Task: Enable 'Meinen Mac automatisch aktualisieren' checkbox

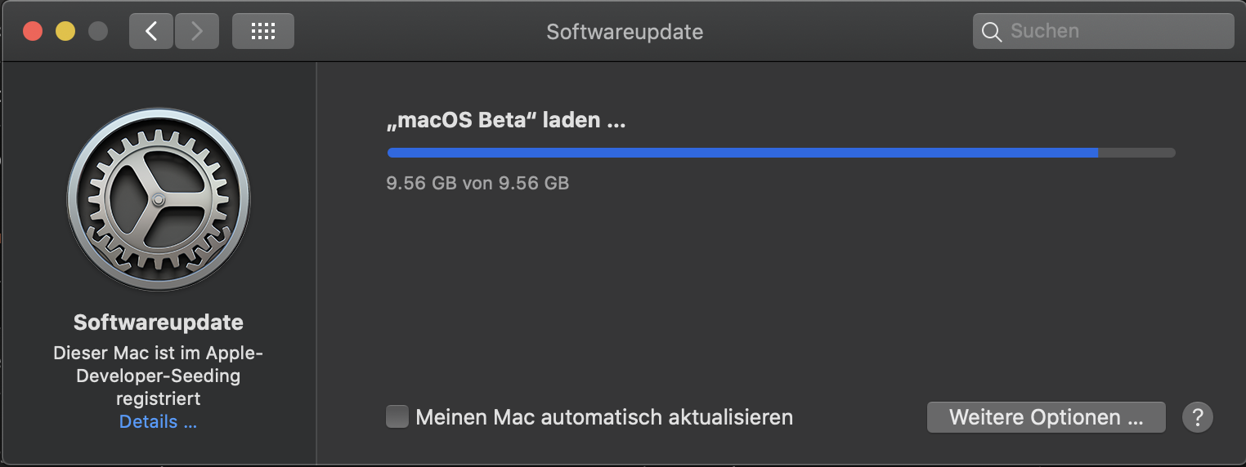Action: [397, 417]
